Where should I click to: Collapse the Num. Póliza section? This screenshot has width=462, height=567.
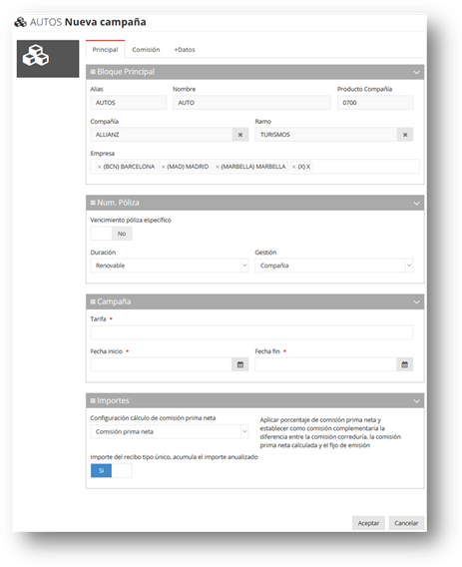click(416, 204)
